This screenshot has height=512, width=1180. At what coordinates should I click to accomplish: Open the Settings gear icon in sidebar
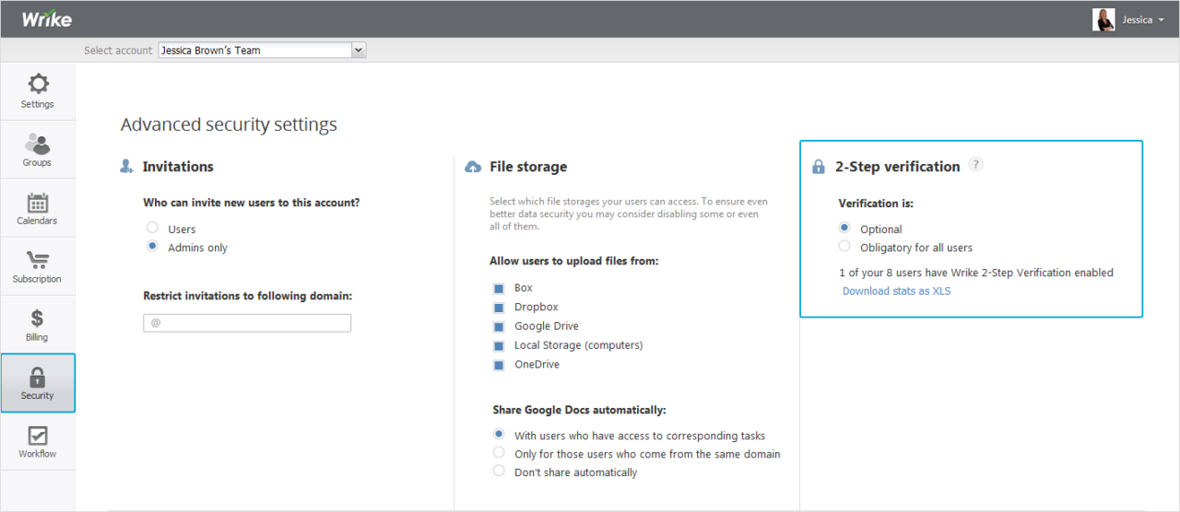[38, 85]
